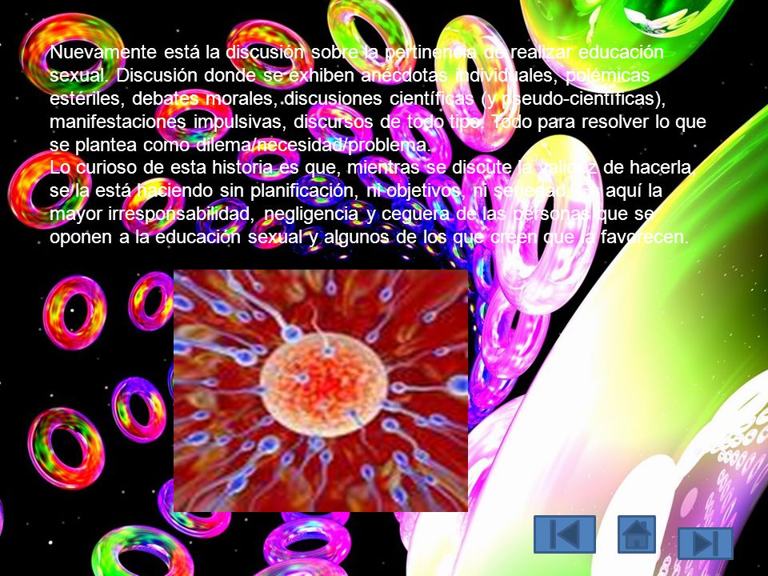768x576 pixels.
Task: Click the sentence starting 'Lo curioso de esta historia'
Action: (372, 202)
